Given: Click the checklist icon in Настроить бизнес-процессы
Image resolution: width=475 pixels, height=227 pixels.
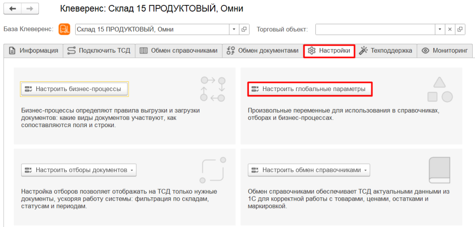Looking at the screenshot, I should click(x=28, y=89).
